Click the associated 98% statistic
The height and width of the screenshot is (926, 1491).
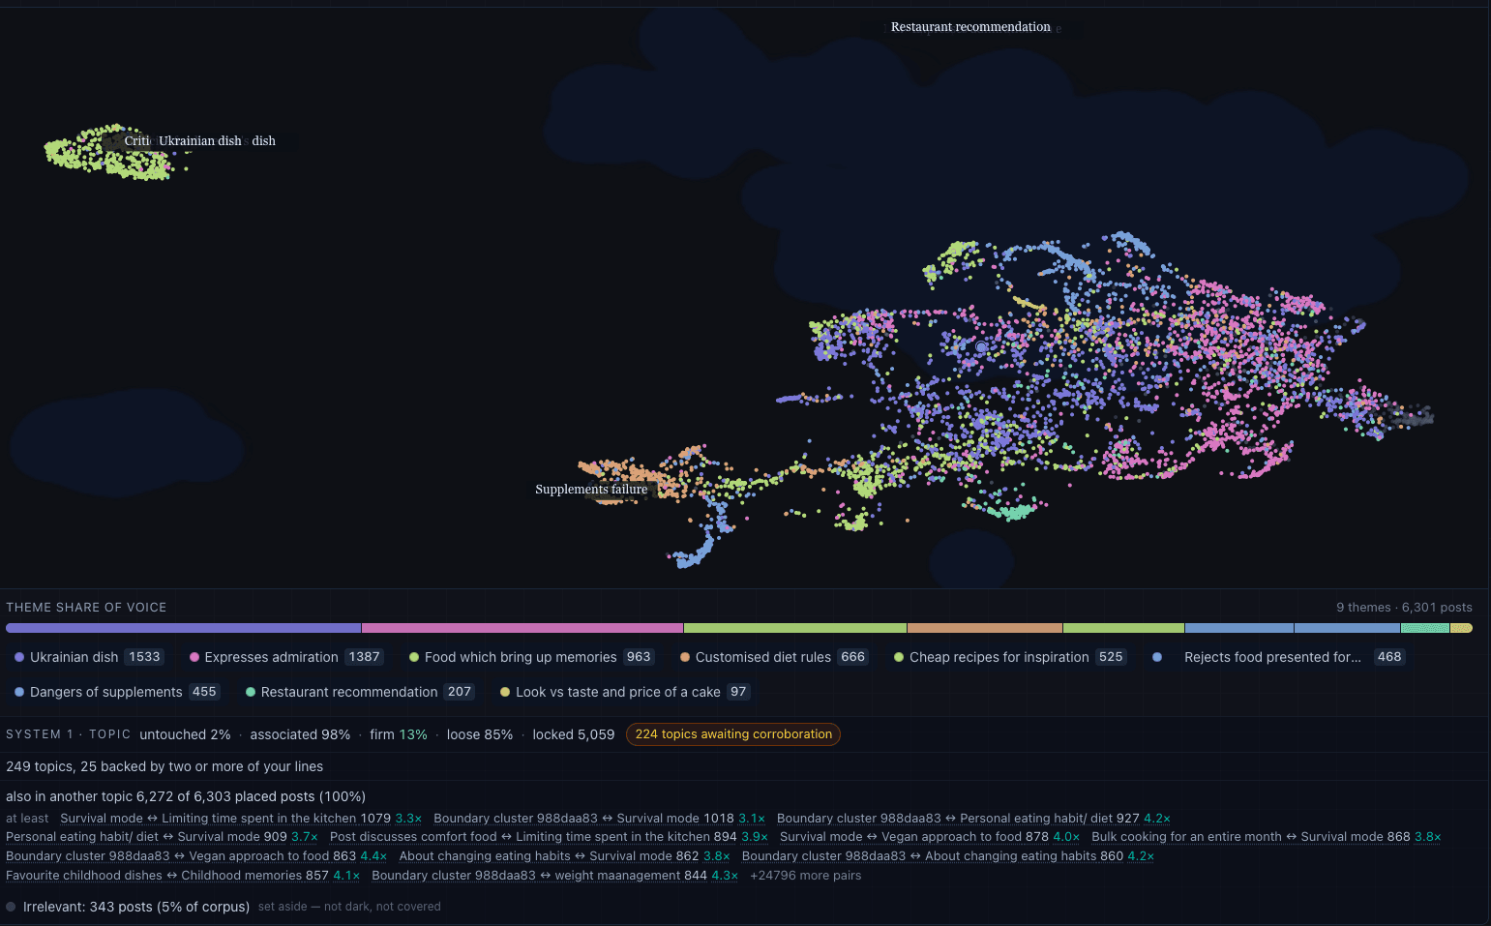coord(300,734)
